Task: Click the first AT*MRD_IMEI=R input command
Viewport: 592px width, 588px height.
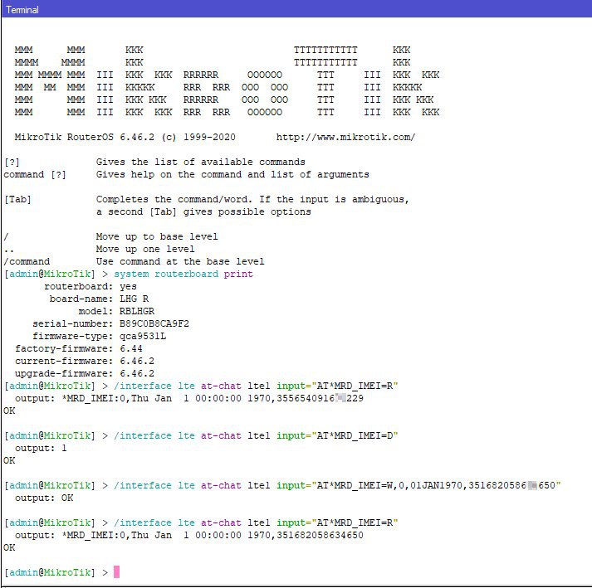Action: pyautogui.click(x=256, y=386)
